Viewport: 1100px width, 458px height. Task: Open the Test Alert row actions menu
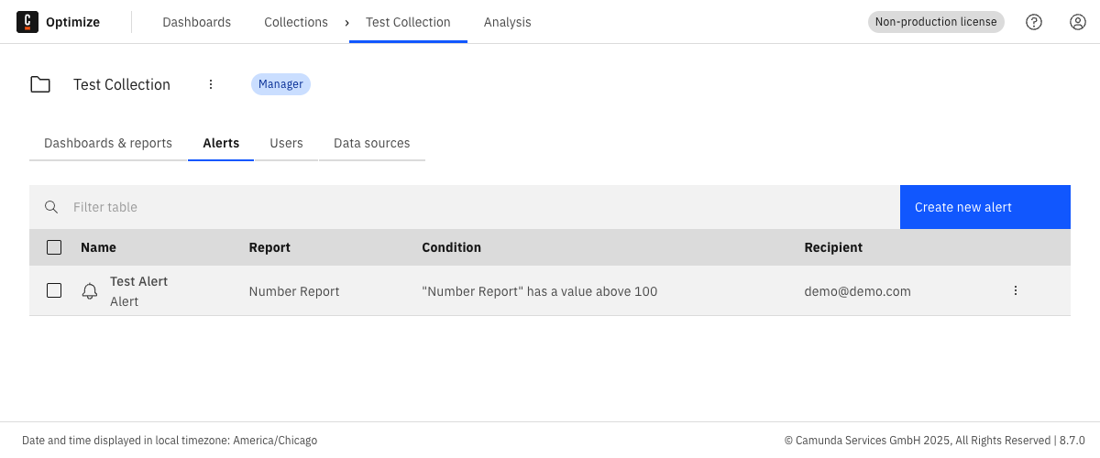click(1016, 290)
